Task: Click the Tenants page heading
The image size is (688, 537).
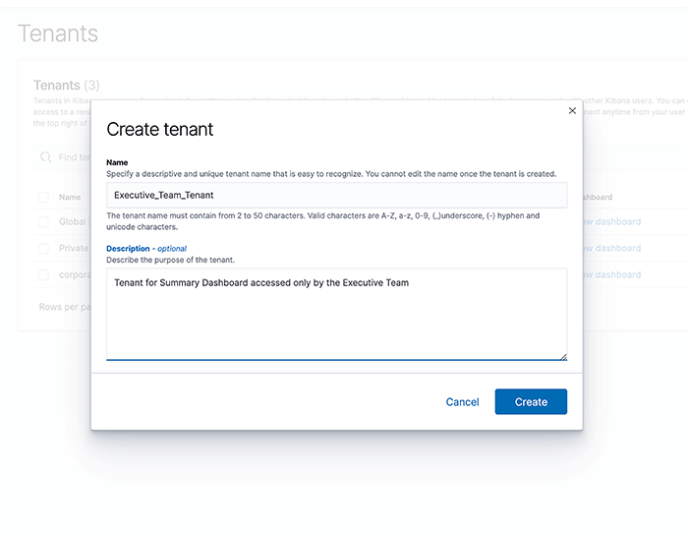Action: [58, 33]
